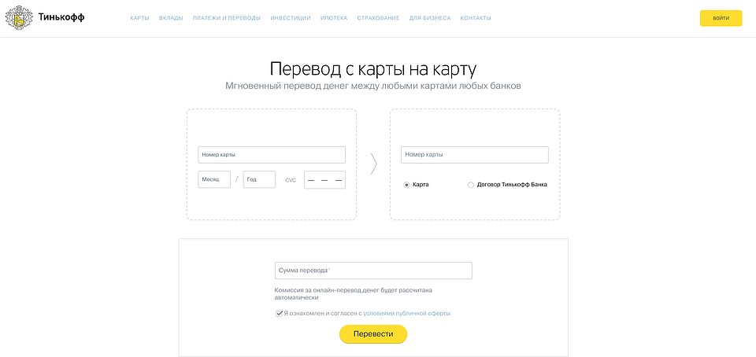
Task: Click the Перевести button
Action: [373, 334]
